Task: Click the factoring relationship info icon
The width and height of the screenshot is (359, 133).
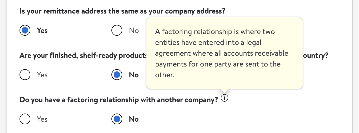Action: tap(225, 98)
